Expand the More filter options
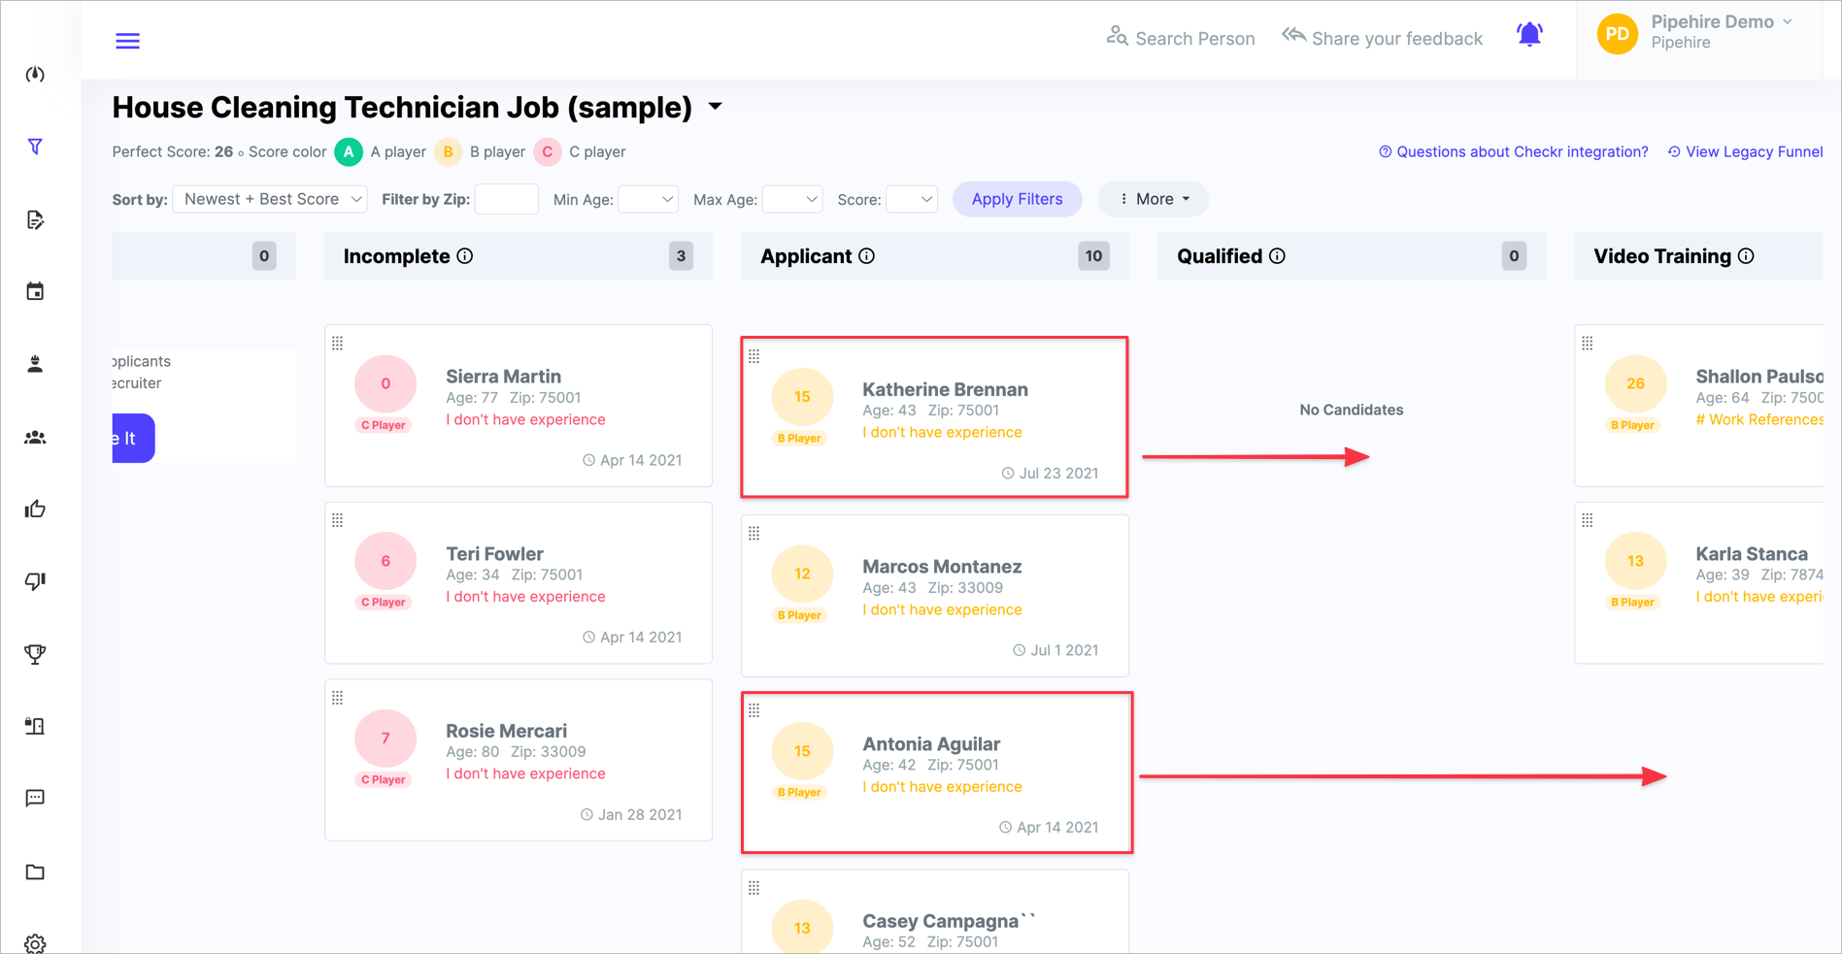 point(1153,198)
